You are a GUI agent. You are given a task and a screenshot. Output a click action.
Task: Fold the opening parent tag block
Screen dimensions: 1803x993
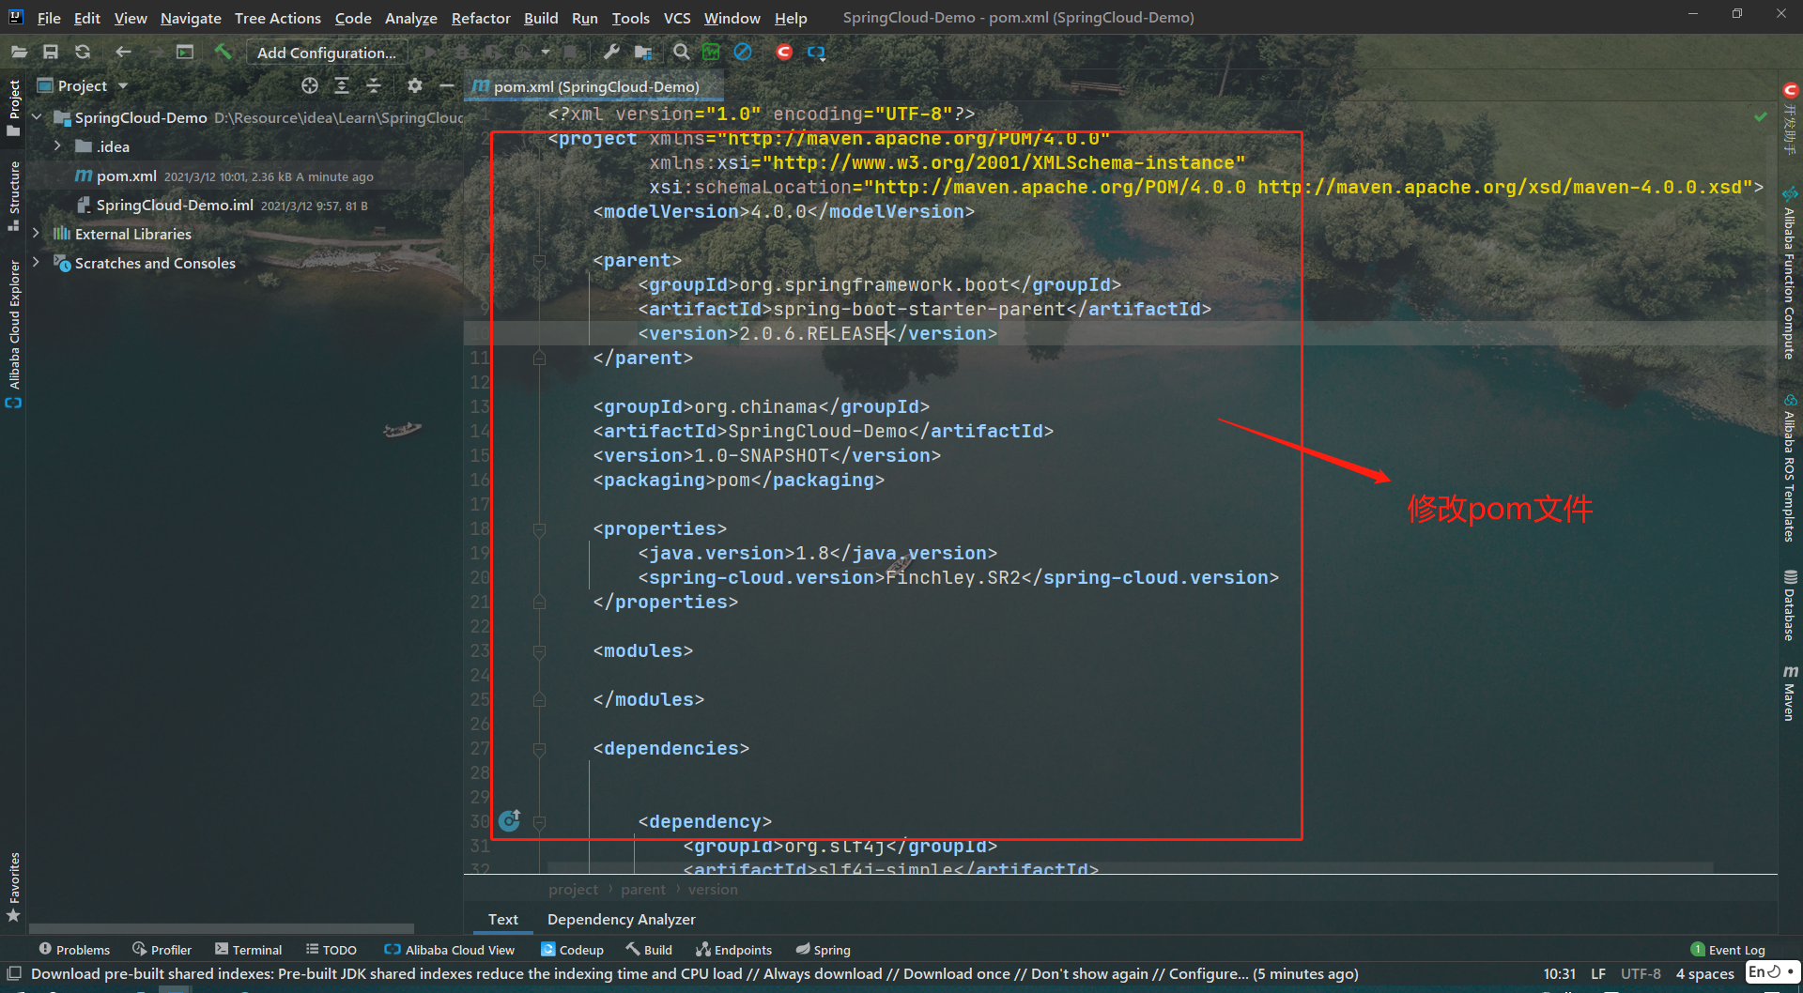point(539,260)
